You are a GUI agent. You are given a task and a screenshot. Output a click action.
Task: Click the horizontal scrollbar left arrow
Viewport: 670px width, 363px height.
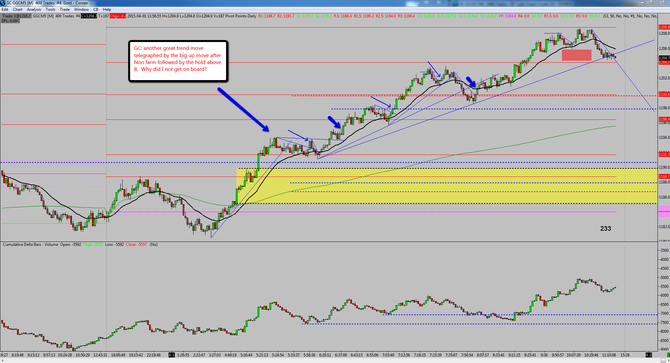click(x=2, y=360)
